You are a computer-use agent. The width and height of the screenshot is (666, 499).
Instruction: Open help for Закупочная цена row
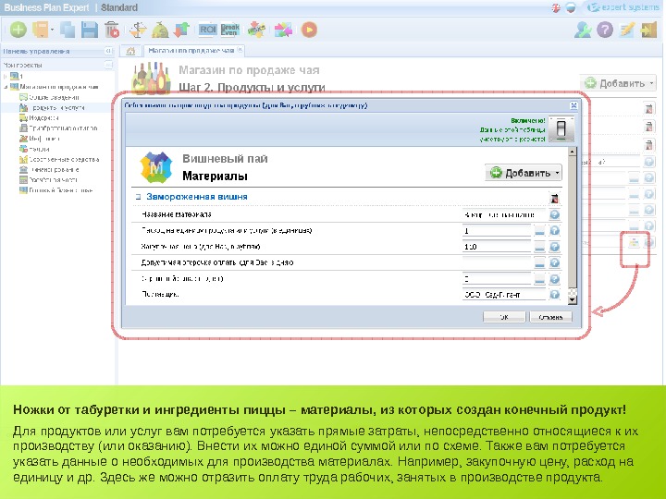(x=554, y=247)
